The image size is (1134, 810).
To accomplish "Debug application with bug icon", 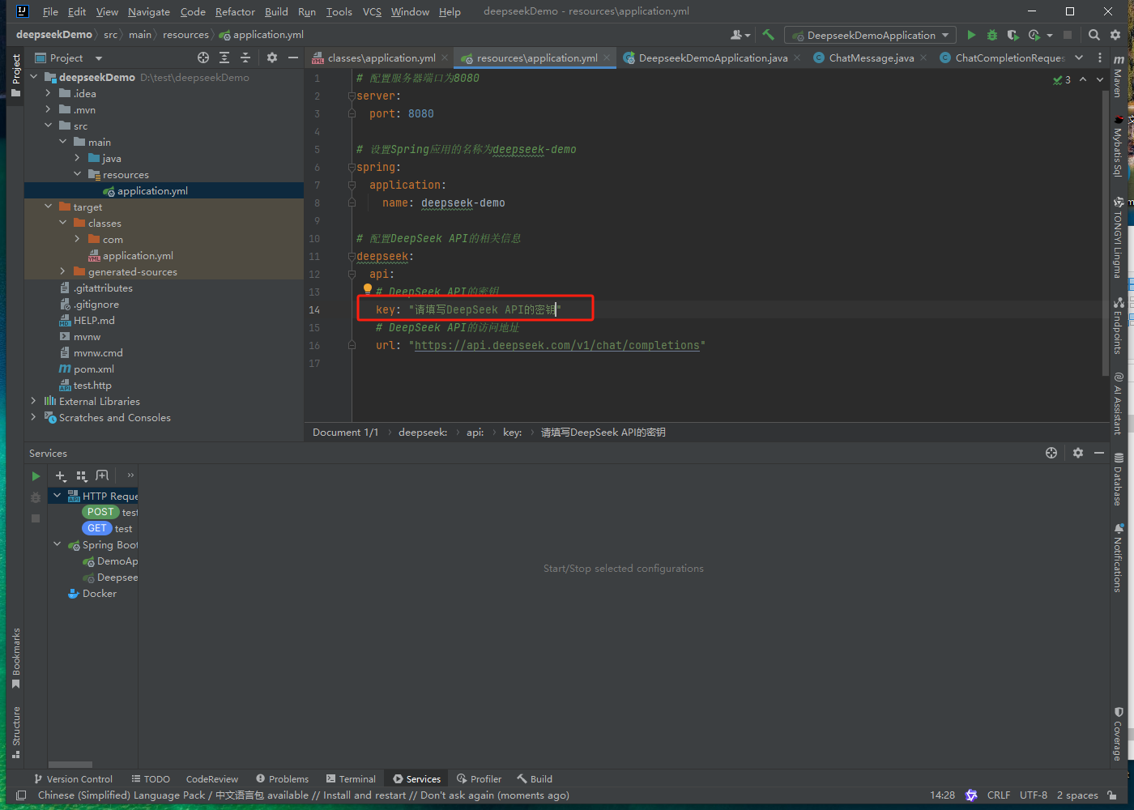I will pyautogui.click(x=991, y=35).
